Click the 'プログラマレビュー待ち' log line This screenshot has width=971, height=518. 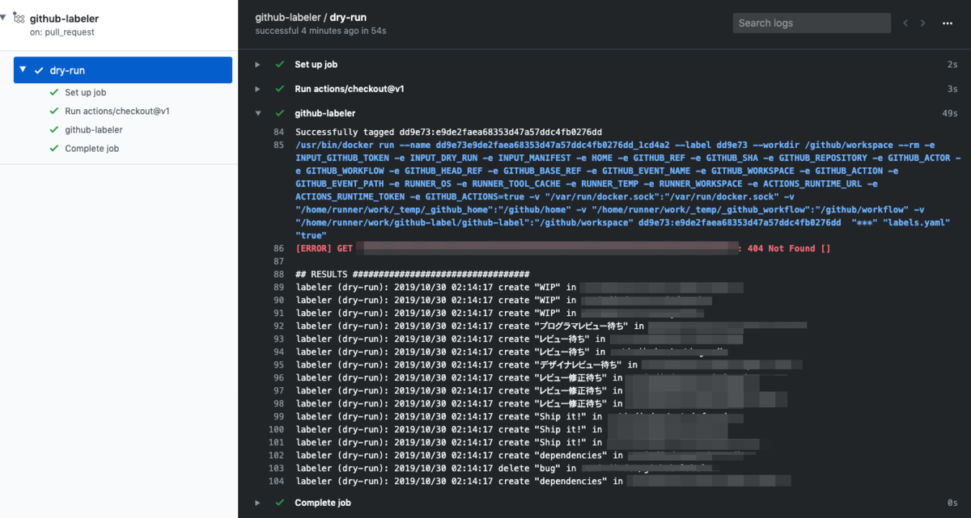(x=551, y=326)
